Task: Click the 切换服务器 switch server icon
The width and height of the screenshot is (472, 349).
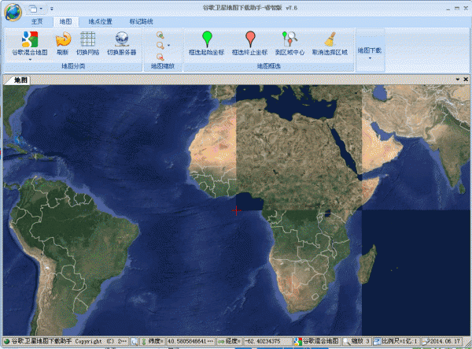Action: [x=122, y=39]
